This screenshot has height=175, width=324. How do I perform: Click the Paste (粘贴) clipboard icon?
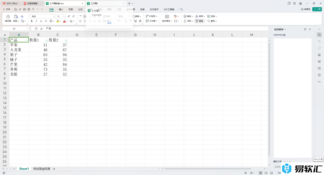tap(16, 16)
